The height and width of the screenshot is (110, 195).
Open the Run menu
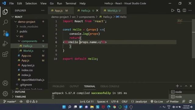pyautogui.click(x=59, y=3)
